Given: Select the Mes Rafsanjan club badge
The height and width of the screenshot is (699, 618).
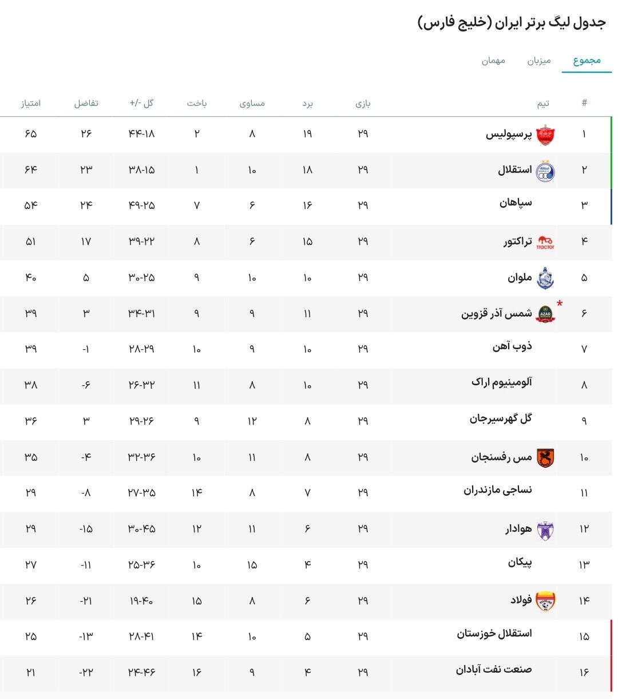Looking at the screenshot, I should [x=545, y=457].
